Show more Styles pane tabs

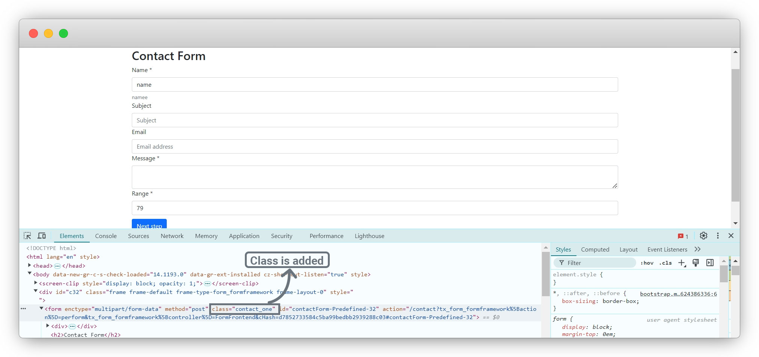click(697, 249)
